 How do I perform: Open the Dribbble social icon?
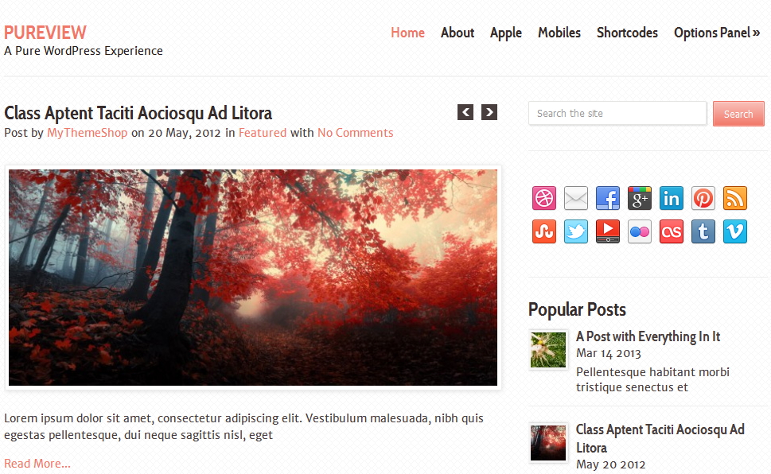click(543, 198)
